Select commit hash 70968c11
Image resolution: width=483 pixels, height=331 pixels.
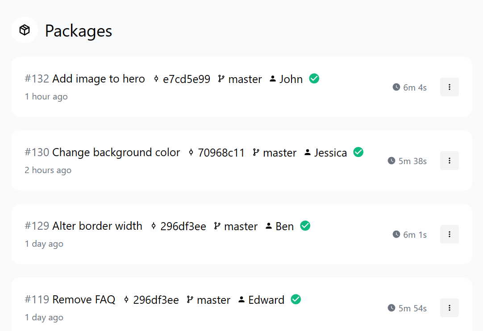point(221,153)
